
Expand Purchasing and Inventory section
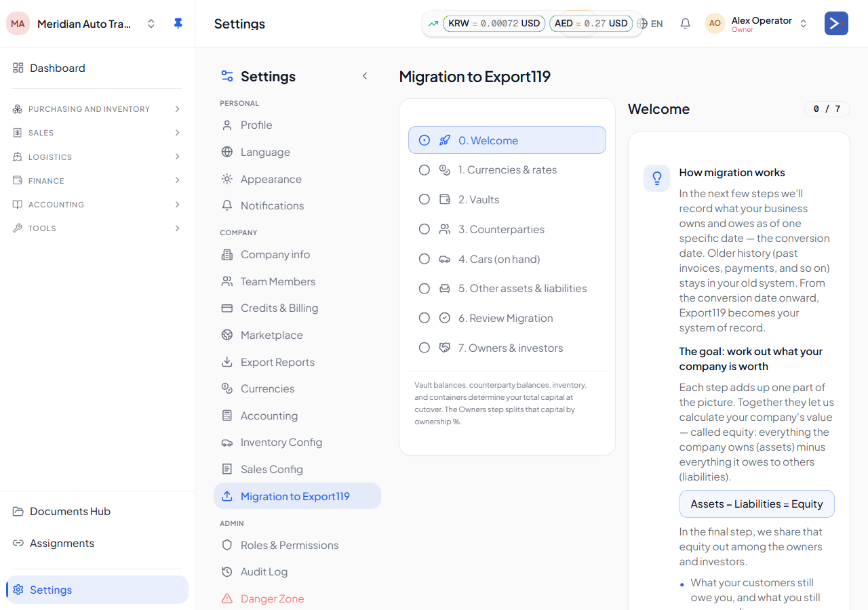click(97, 109)
